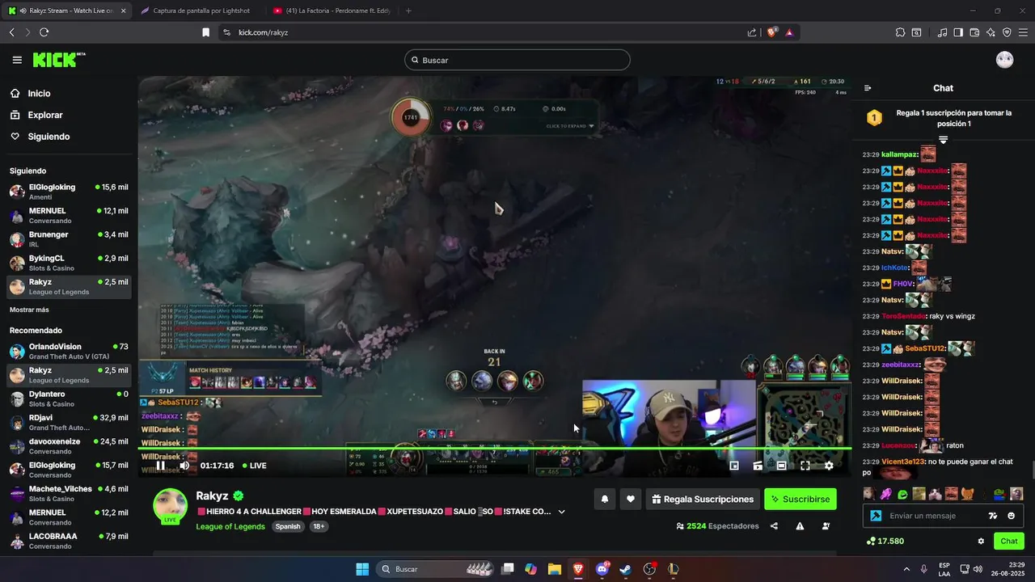Image resolution: width=1035 pixels, height=582 pixels.
Task: Click the Spanish language tag
Action: point(288,527)
